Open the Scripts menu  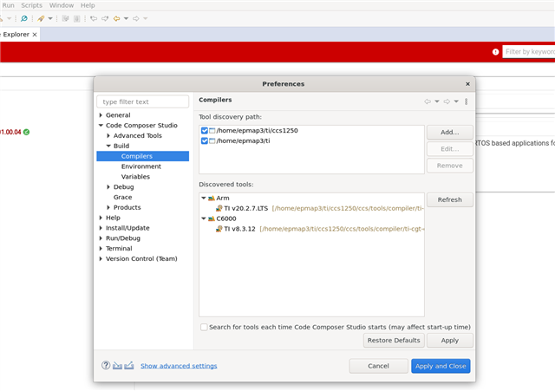pos(31,5)
